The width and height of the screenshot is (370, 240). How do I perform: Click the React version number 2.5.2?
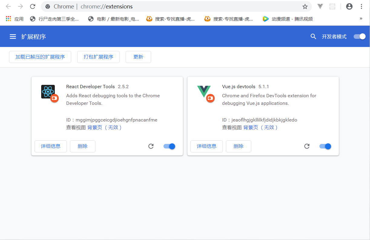pos(123,87)
